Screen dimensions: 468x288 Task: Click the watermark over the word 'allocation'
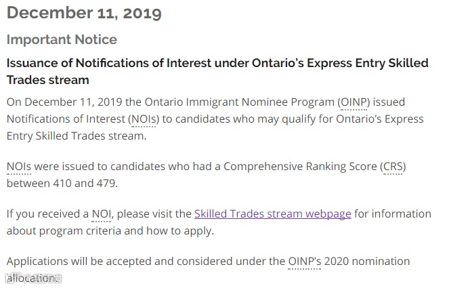(33, 278)
